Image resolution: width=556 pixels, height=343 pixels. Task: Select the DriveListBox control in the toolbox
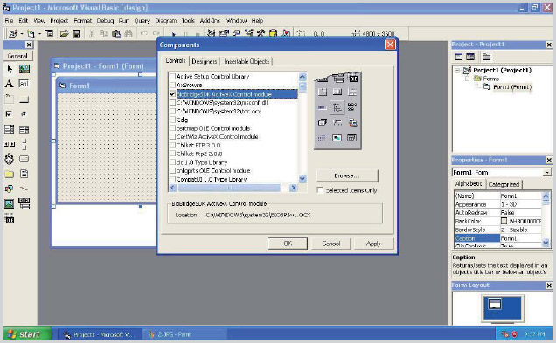[x=24, y=159]
